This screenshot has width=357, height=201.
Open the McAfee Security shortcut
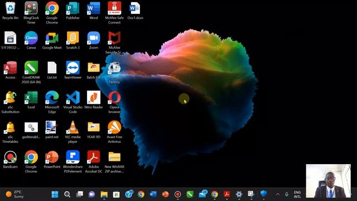click(114, 42)
